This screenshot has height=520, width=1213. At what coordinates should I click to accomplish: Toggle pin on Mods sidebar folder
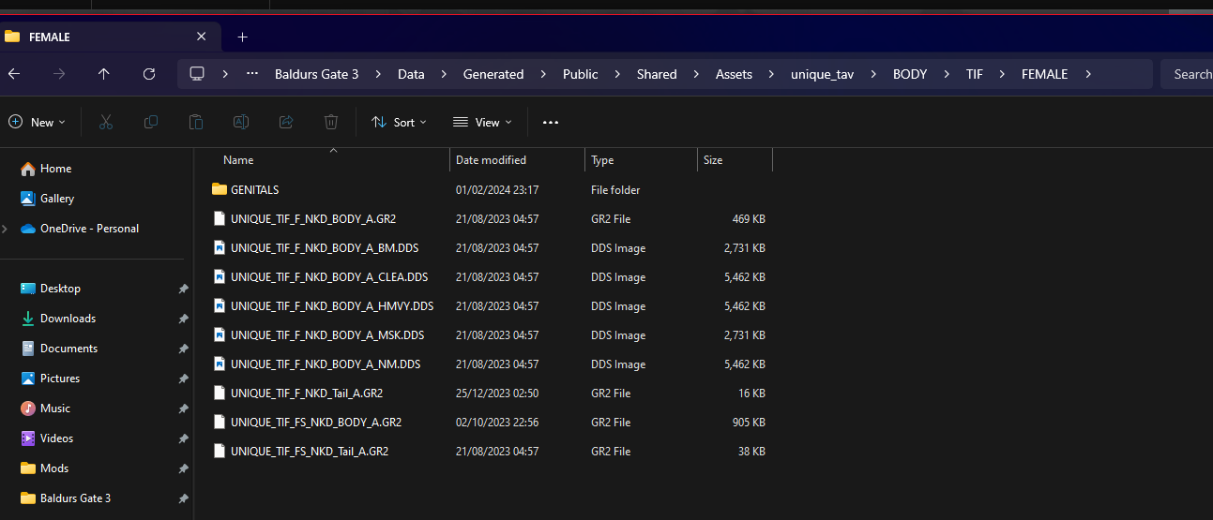tap(184, 468)
